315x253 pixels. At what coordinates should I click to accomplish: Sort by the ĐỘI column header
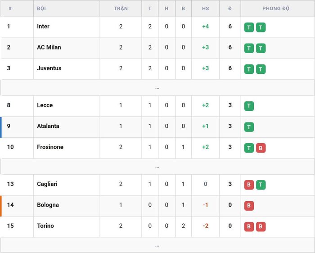pos(41,9)
